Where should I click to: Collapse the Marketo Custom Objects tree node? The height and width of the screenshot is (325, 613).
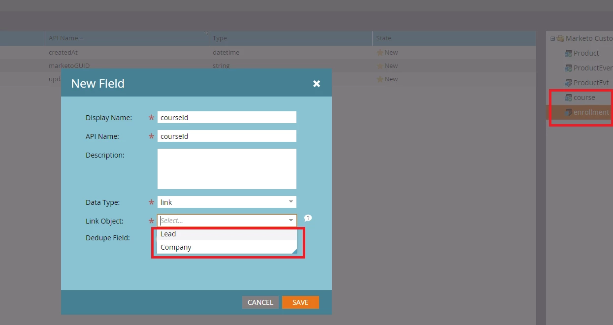(552, 38)
